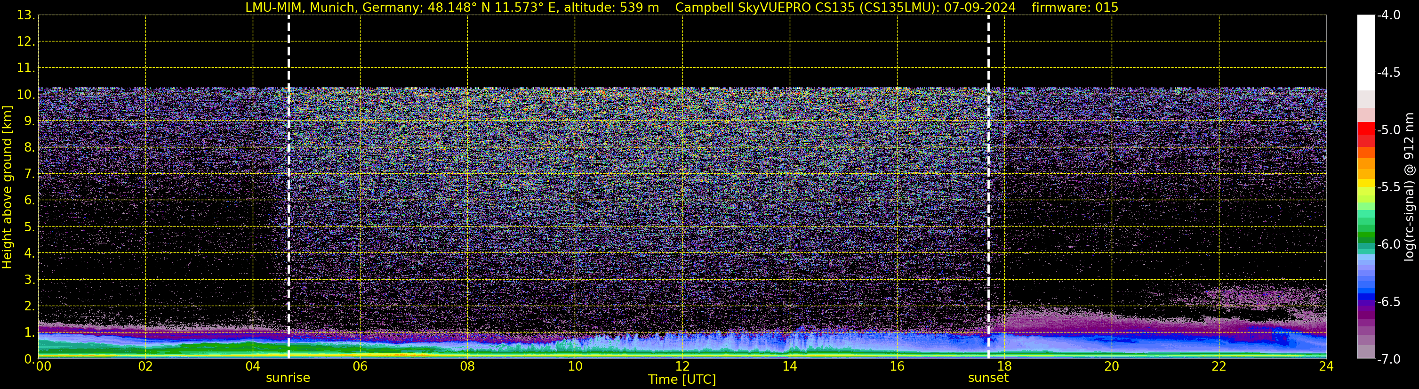The image size is (1419, 389).
Task: Click the '6.' height axis tick label
Action: tap(30, 201)
